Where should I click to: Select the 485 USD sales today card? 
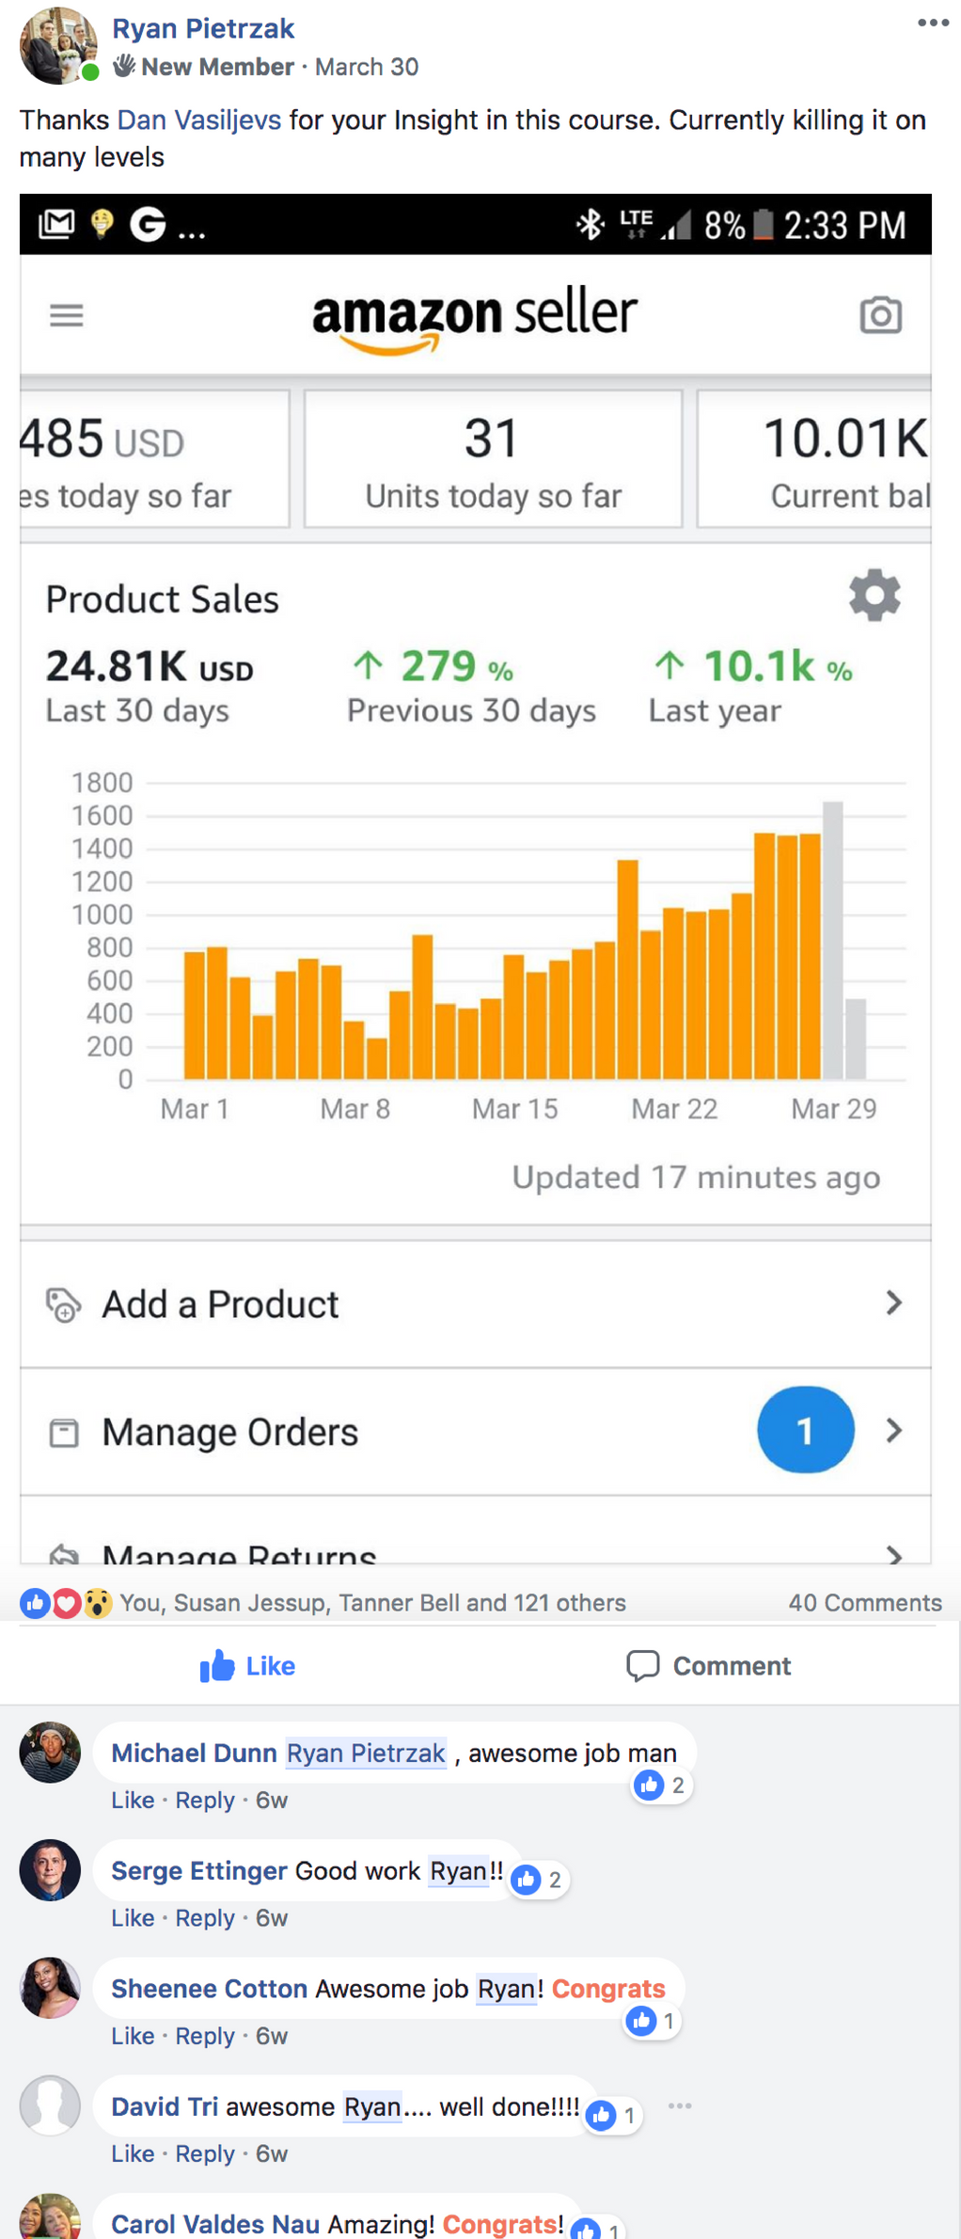[154, 459]
